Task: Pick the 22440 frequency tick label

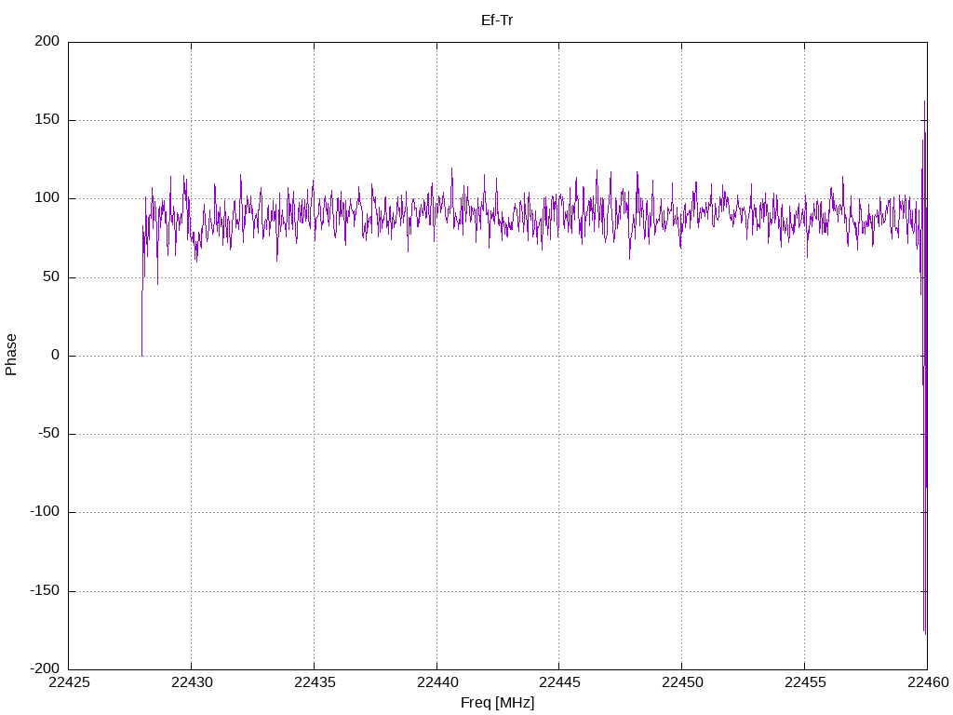Action: tap(436, 683)
